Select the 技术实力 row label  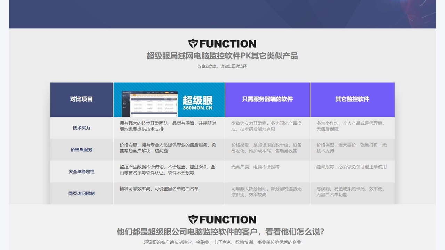tap(81, 128)
